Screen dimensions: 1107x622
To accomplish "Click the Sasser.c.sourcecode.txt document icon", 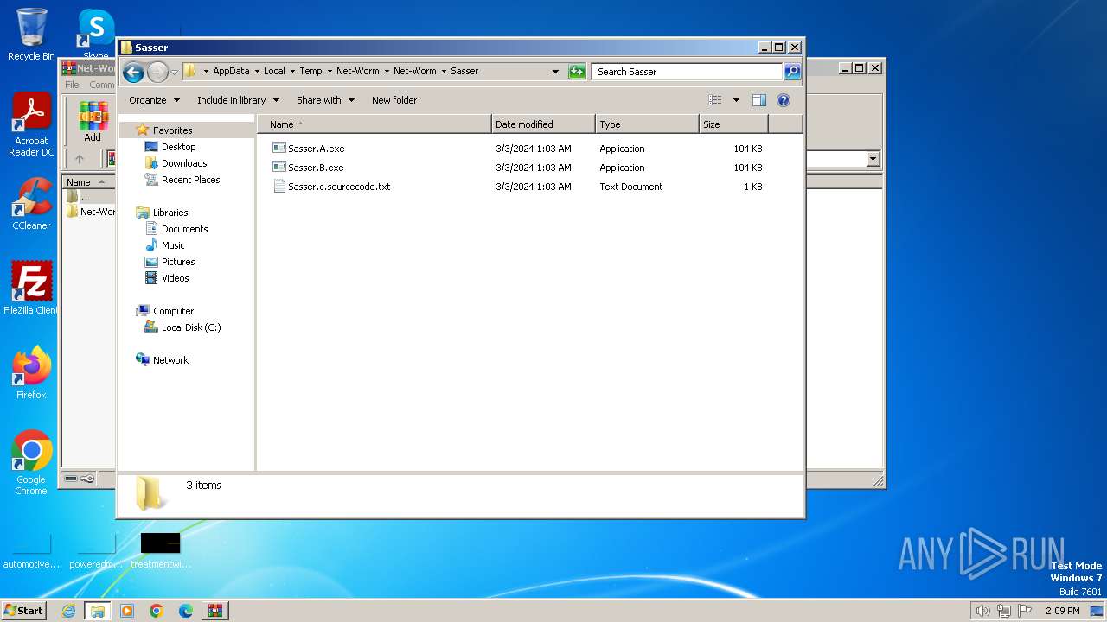I will point(278,187).
